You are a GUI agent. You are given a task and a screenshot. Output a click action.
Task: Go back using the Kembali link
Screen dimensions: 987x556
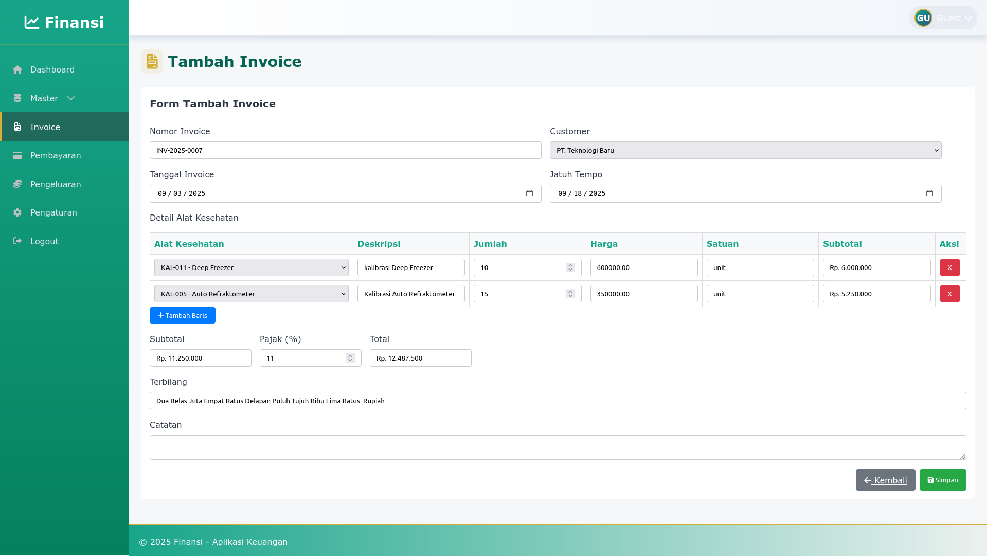[x=885, y=480]
